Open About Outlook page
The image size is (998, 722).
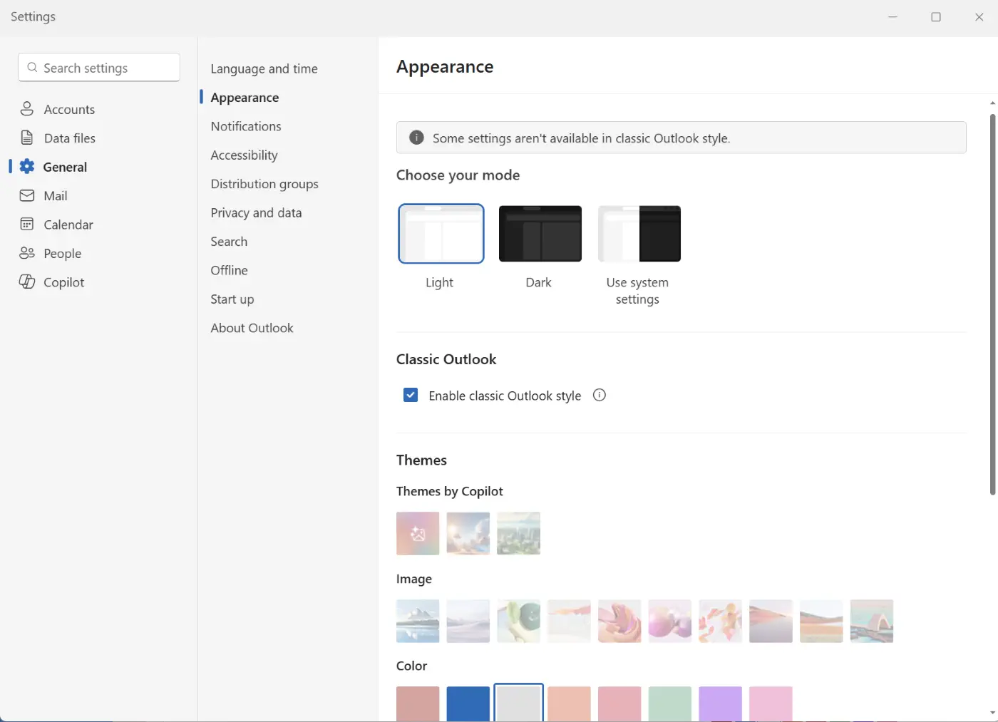252,328
